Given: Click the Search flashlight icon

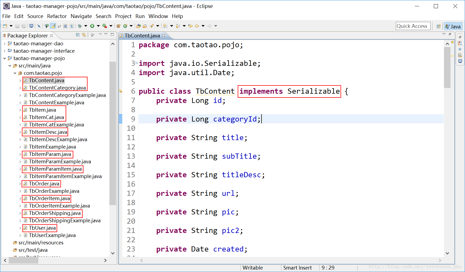Looking at the screenshot, I should click(152, 26).
